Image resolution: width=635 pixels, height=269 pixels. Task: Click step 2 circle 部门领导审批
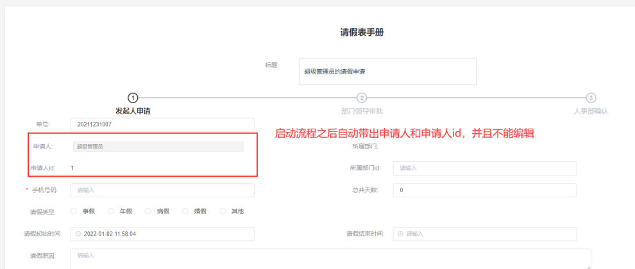point(362,98)
